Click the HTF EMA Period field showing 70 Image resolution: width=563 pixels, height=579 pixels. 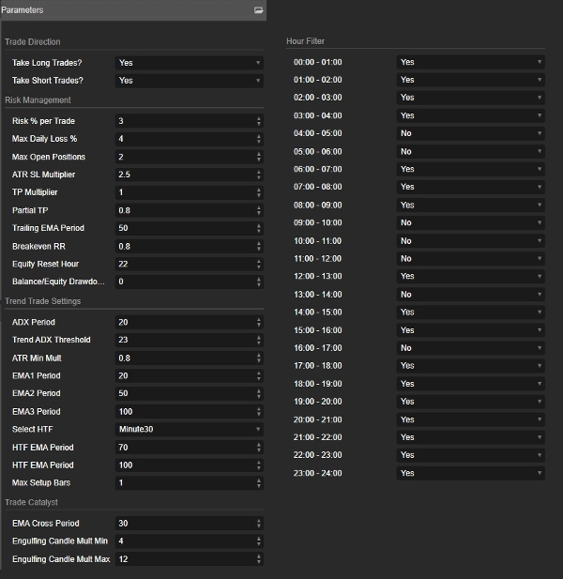tap(189, 448)
